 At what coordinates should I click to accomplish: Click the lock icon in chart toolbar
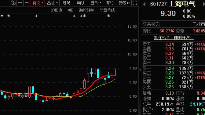point(13,3)
